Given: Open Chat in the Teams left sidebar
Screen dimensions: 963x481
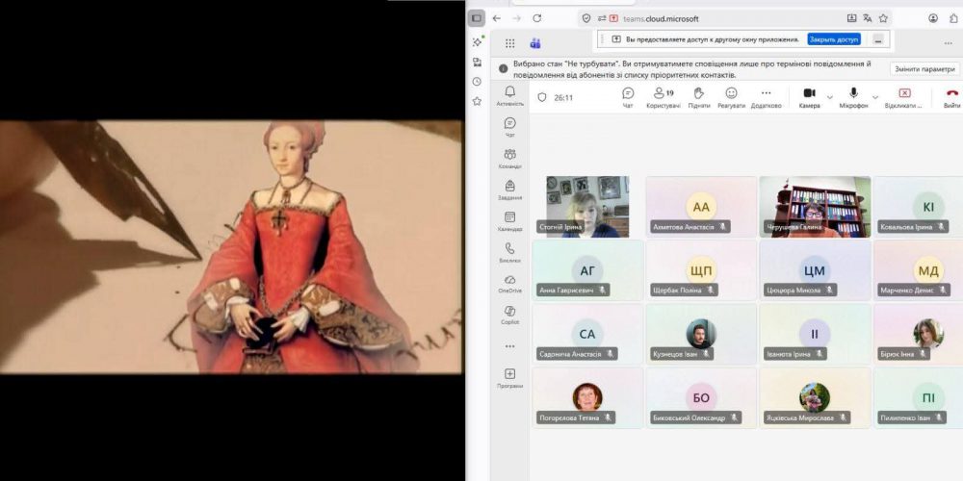Looking at the screenshot, I should pos(509,127).
